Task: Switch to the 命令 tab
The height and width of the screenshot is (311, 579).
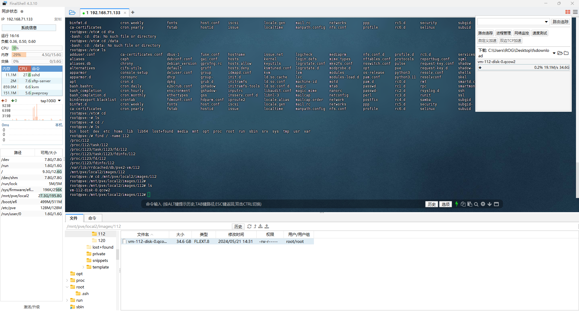Action: click(x=92, y=218)
